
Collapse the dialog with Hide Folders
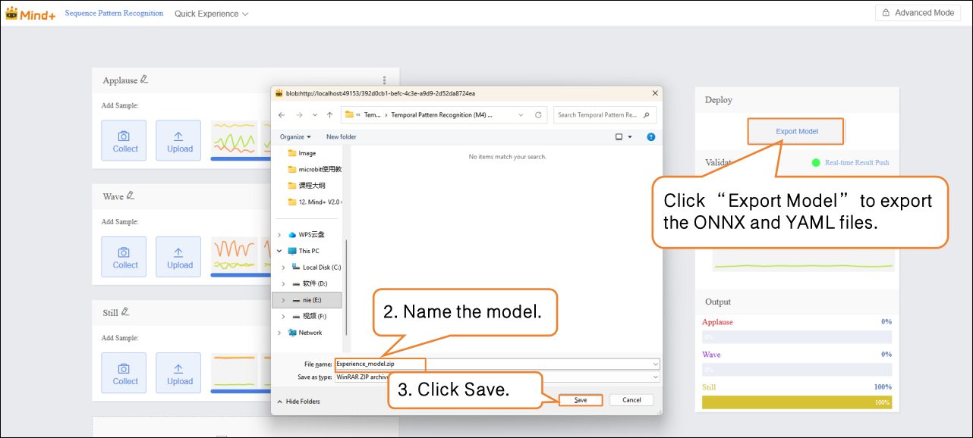pos(298,401)
